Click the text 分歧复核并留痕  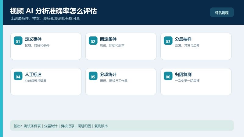[x=36, y=81]
